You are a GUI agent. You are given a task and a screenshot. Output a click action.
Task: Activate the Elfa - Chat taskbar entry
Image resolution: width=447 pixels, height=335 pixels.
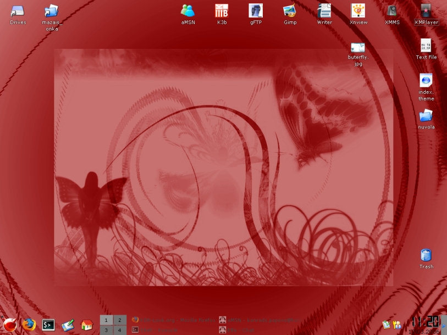(260, 330)
